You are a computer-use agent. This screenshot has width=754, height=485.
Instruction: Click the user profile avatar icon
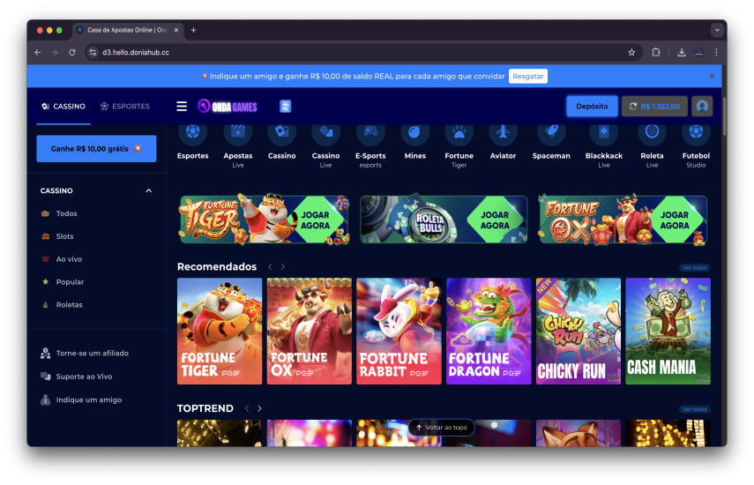[x=702, y=106]
